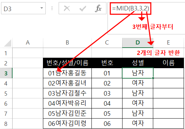This screenshot has height=129, width=185.
Task: Select cell D6 showing 여자
Action: pyautogui.click(x=138, y=103)
